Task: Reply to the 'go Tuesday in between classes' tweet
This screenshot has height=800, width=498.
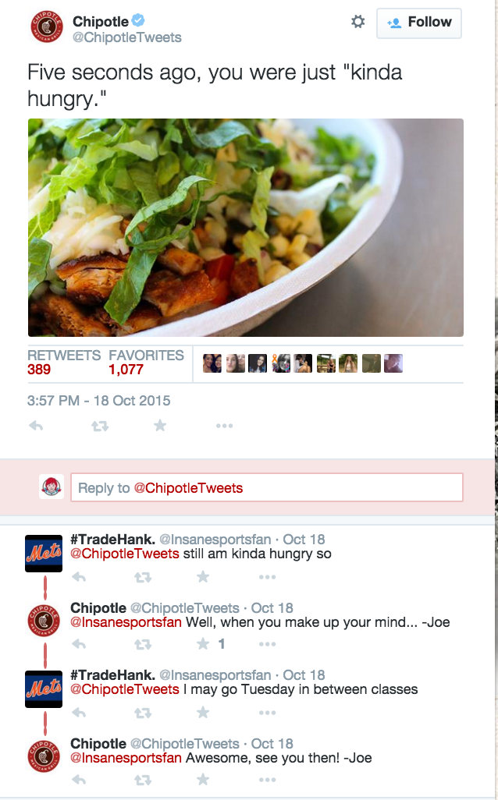Action: tap(79, 712)
